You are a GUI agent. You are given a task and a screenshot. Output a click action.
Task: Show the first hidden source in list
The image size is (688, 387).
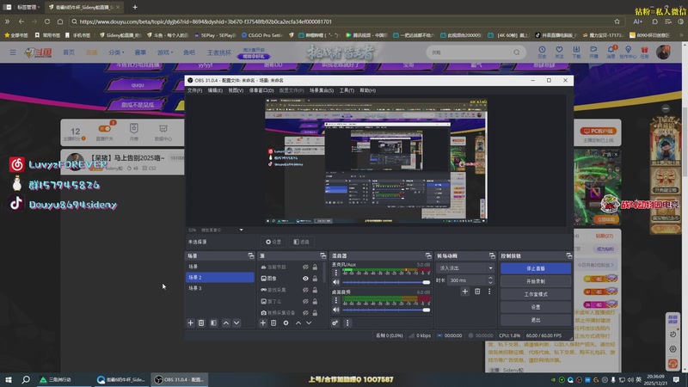click(x=305, y=267)
